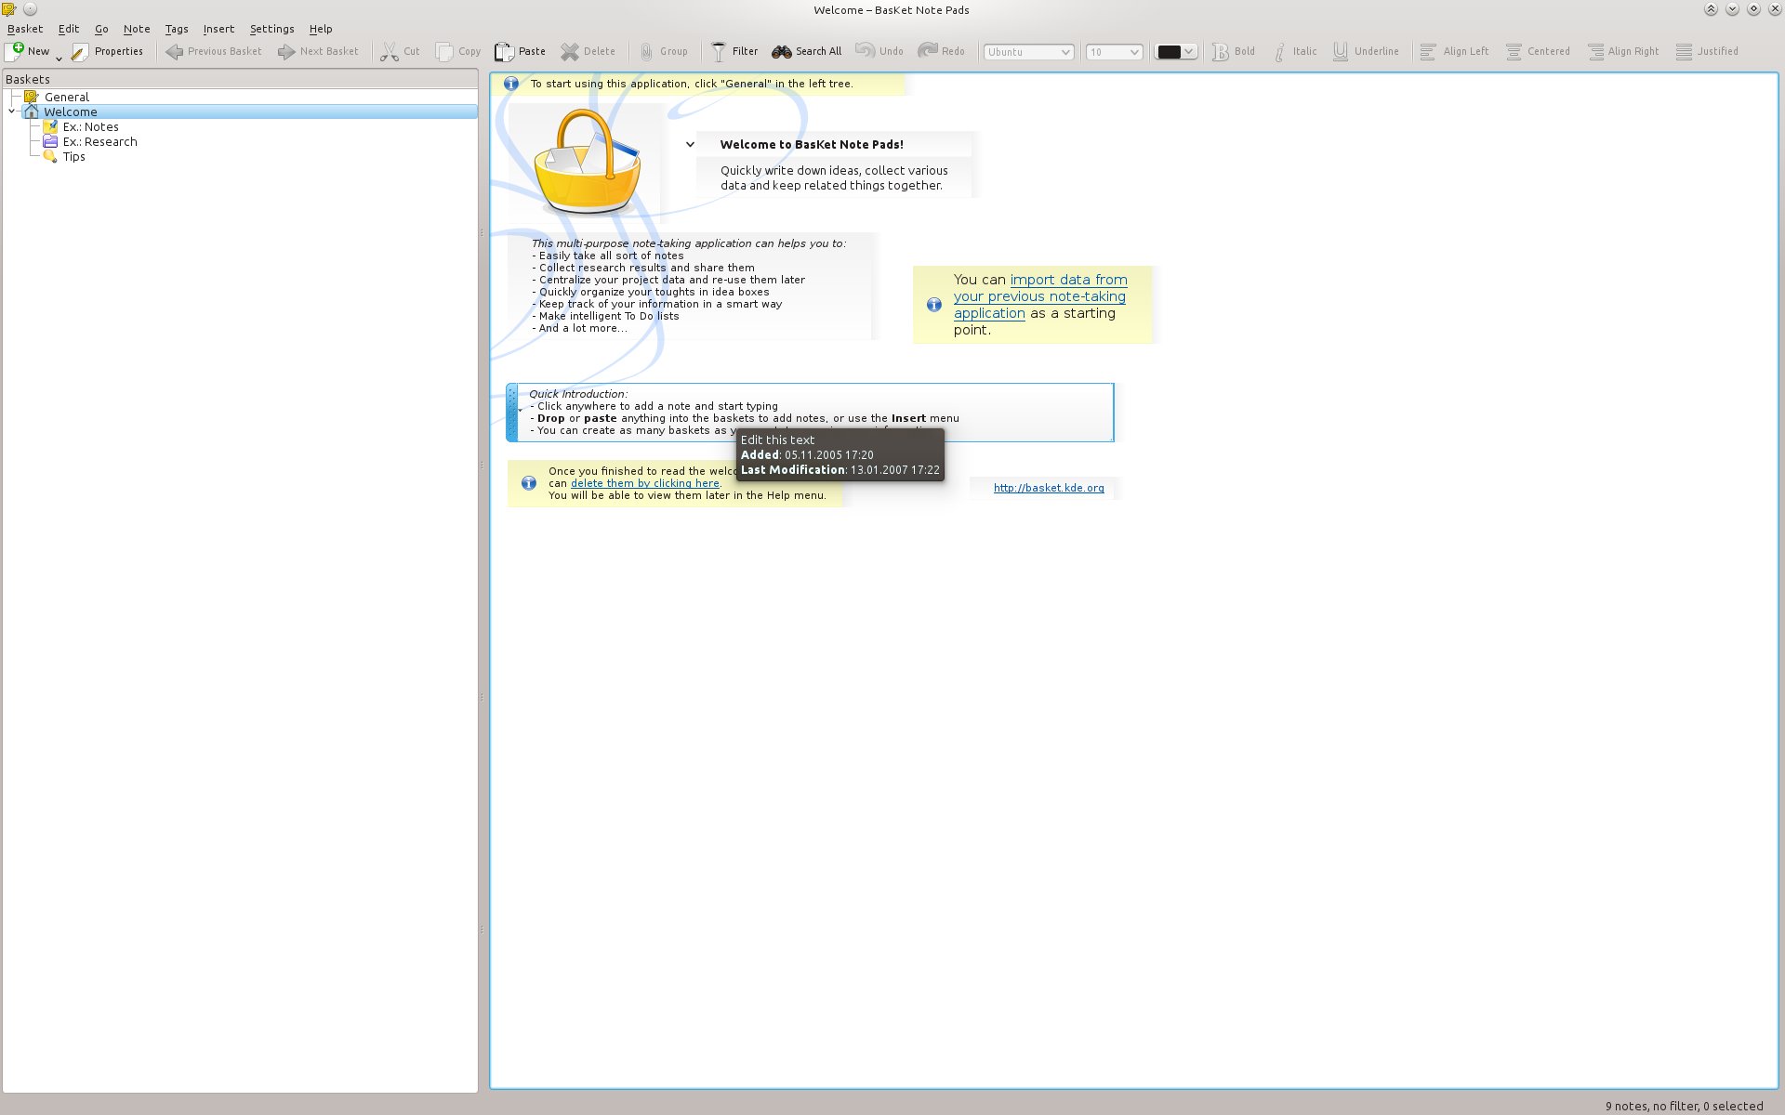
Task: Open the Ex.: Research basket
Action: coord(99,141)
